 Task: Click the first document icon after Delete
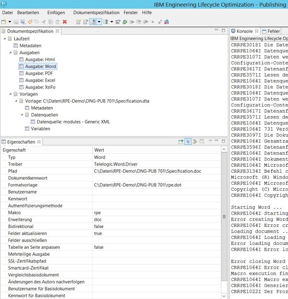(79, 22)
